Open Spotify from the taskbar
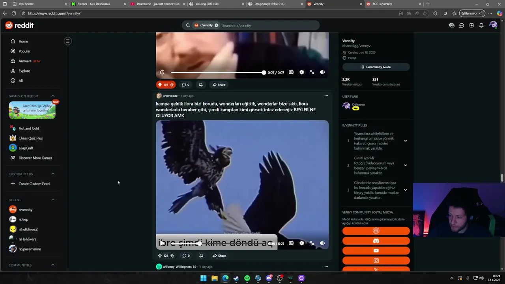Image resolution: width=505 pixels, height=284 pixels. pyautogui.click(x=247, y=278)
